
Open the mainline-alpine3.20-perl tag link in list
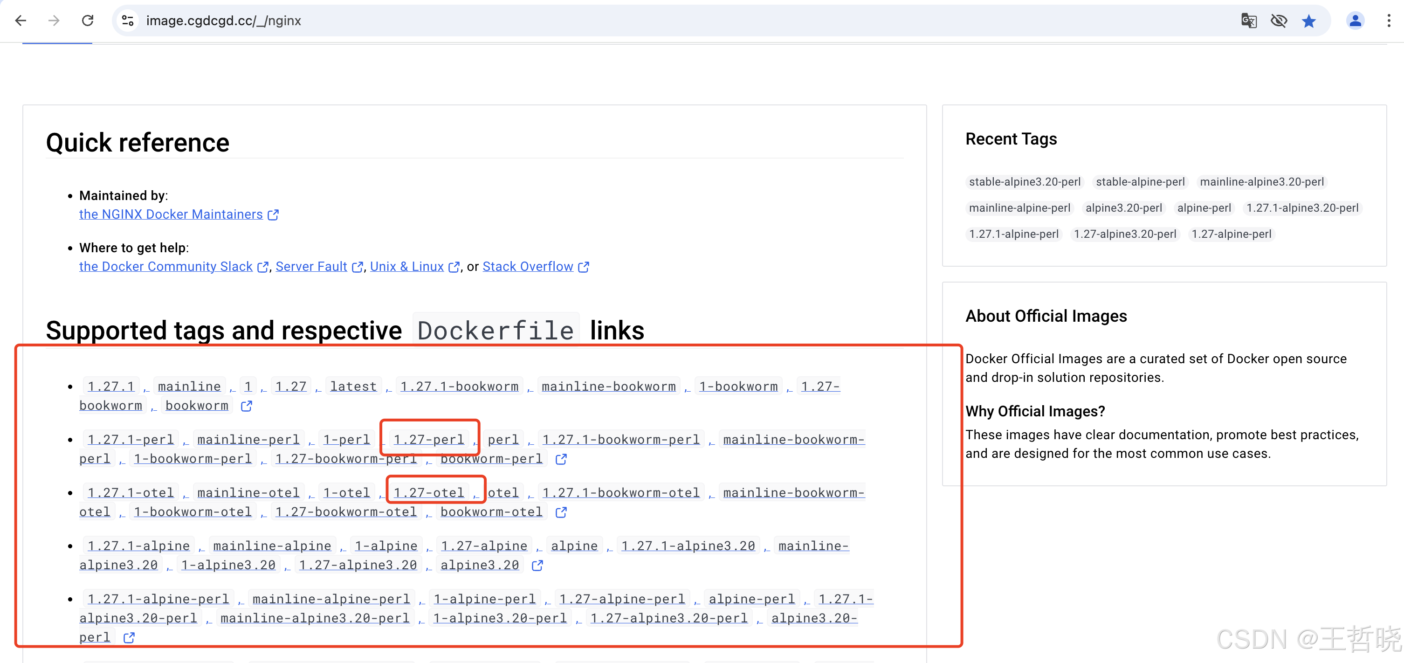pyautogui.click(x=315, y=618)
